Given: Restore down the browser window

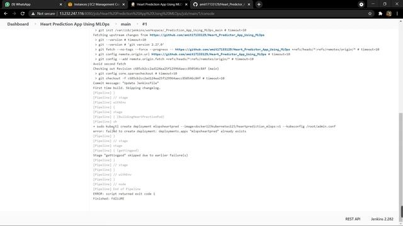Looking at the screenshot, I should (x=385, y=4).
